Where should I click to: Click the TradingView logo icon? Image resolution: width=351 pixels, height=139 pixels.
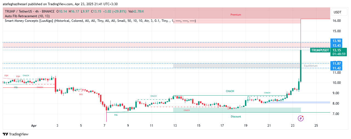tap(5, 134)
